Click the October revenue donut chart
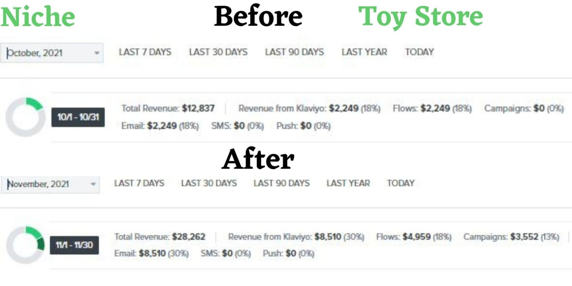Image resolution: width=572 pixels, height=286 pixels. pyautogui.click(x=25, y=117)
